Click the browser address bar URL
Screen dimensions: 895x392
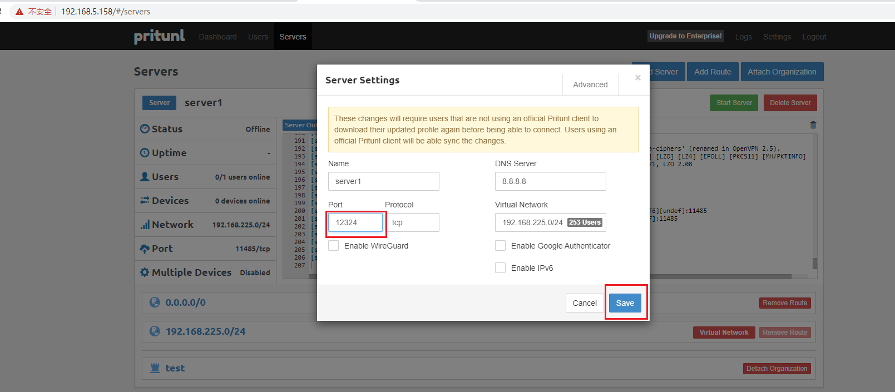point(106,12)
